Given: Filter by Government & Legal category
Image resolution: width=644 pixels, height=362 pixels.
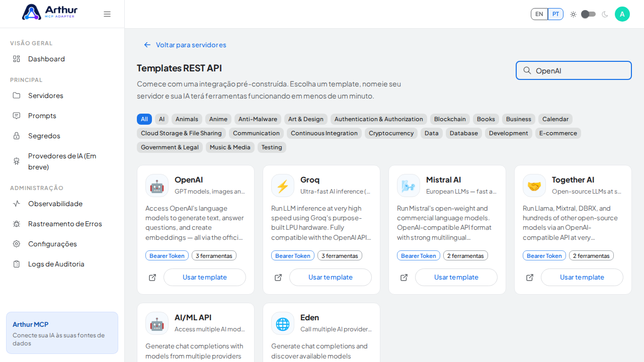Looking at the screenshot, I should pyautogui.click(x=170, y=147).
